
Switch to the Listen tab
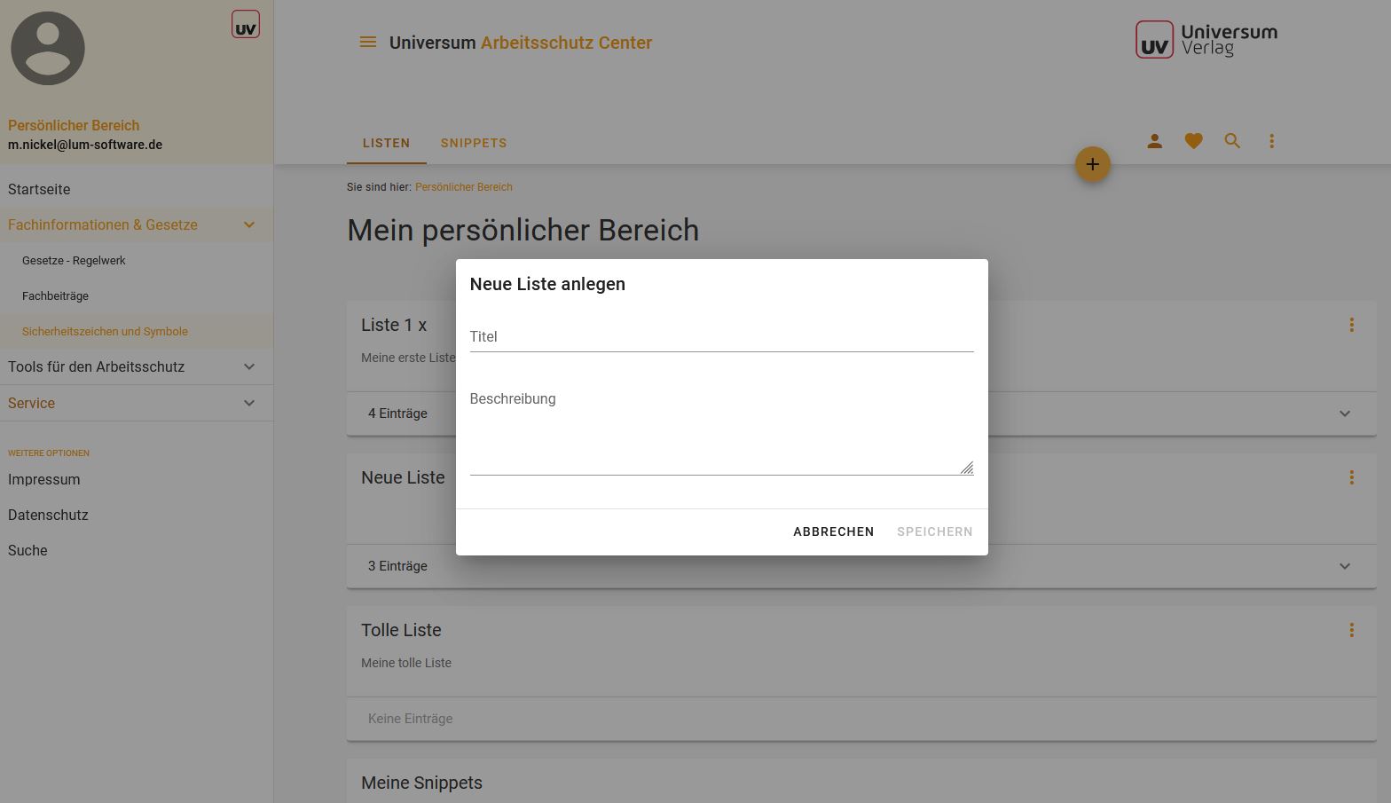pyautogui.click(x=386, y=143)
